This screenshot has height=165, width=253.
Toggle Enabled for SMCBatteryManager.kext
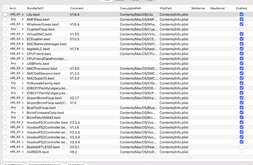[241, 44]
